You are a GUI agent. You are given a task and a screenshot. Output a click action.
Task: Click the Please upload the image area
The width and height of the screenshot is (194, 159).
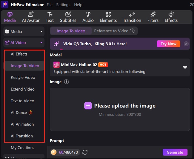(120, 109)
